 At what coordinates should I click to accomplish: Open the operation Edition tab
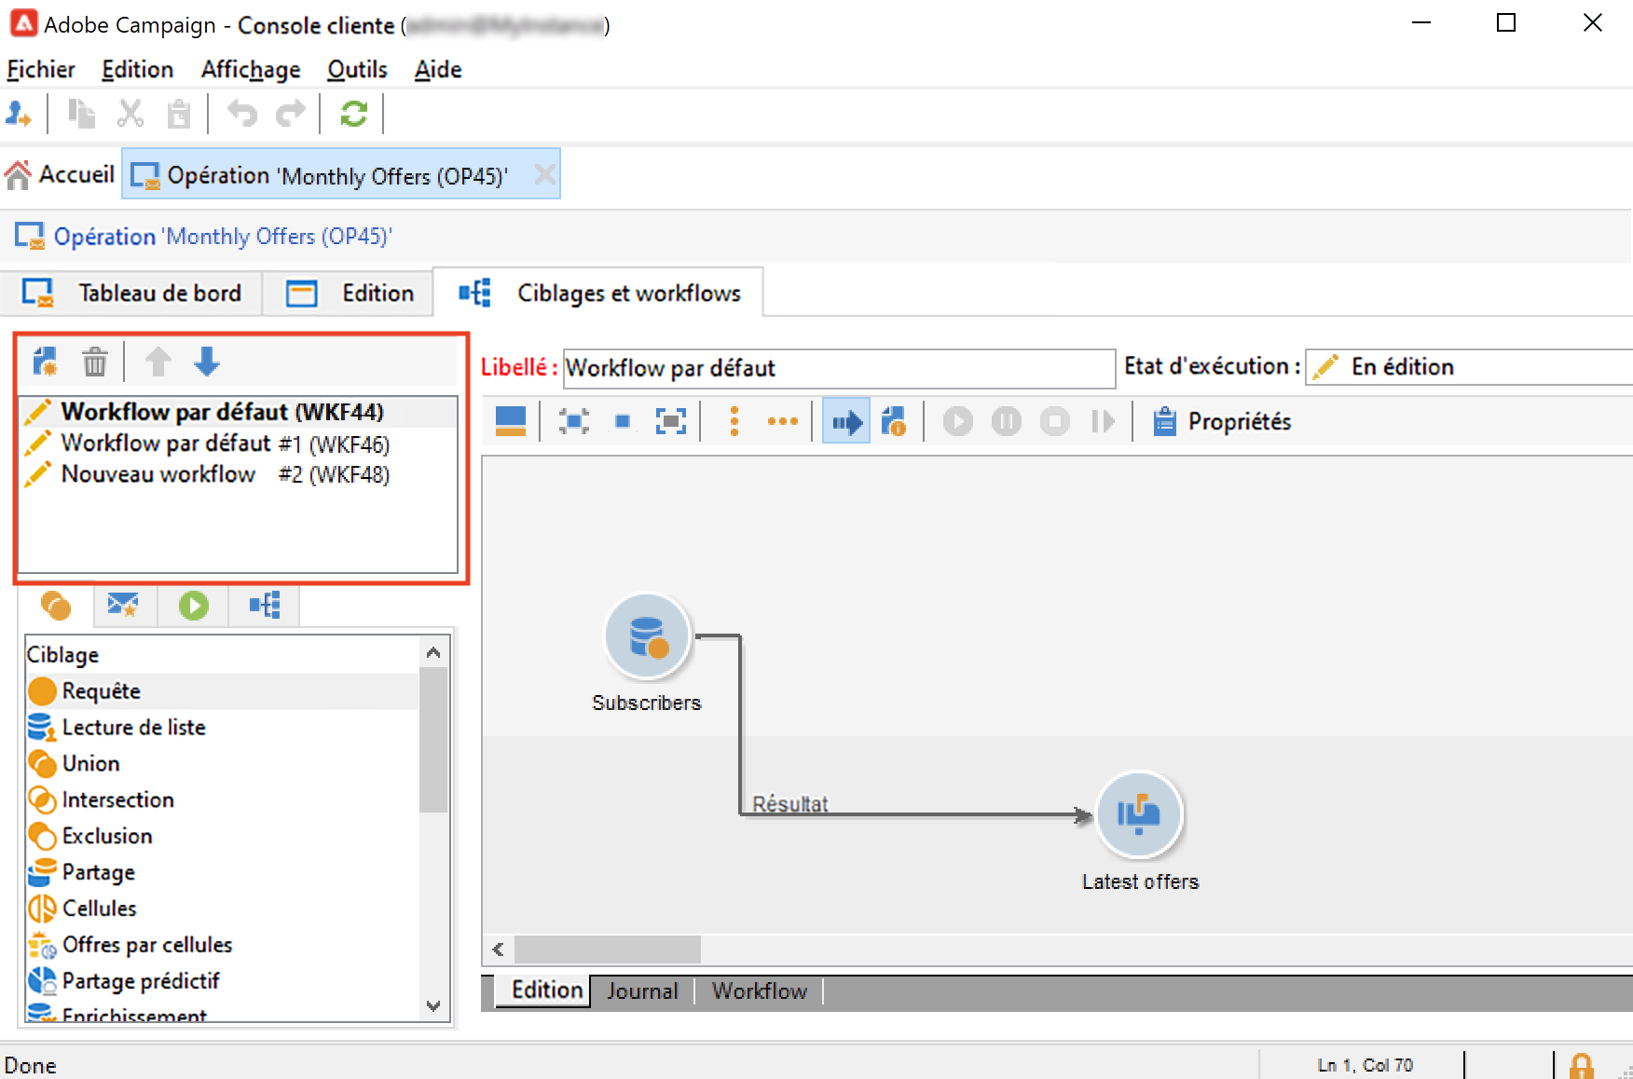coord(349,294)
